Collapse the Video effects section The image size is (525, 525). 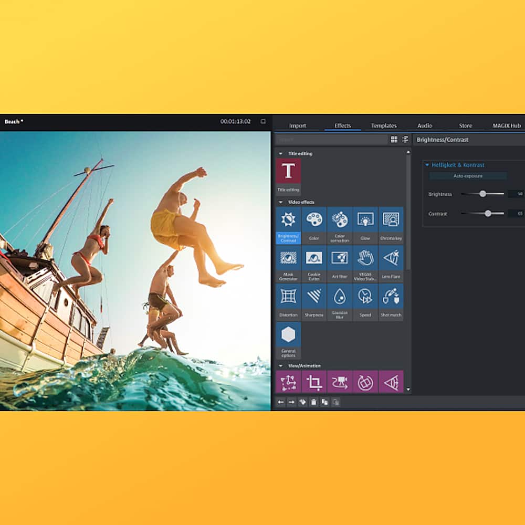pyautogui.click(x=280, y=202)
